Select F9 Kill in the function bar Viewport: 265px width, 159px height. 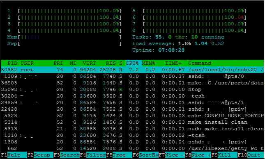point(224,155)
